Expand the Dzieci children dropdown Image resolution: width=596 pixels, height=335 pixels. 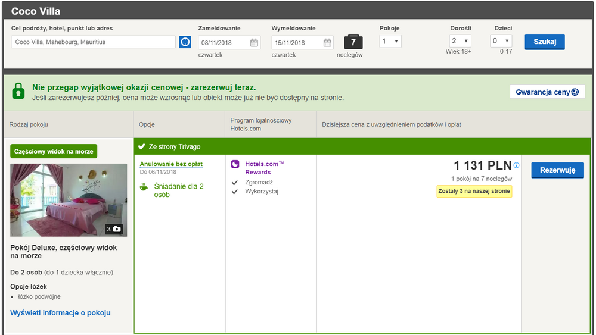(x=501, y=41)
